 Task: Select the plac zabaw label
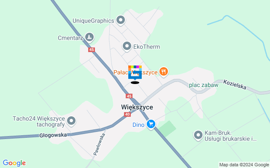pyautogui.click(x=204, y=85)
